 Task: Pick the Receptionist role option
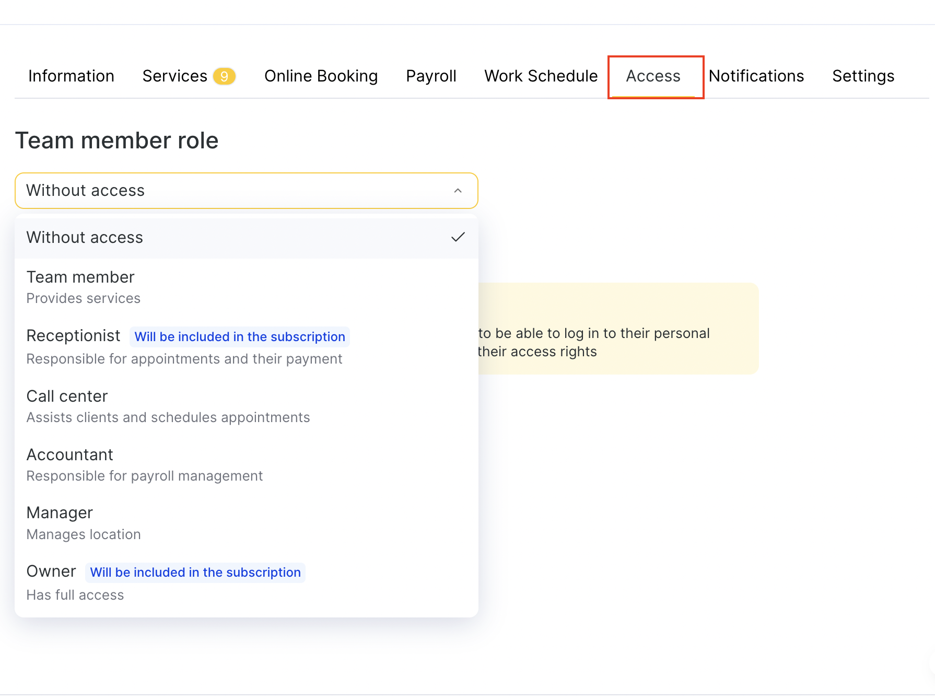[73, 336]
